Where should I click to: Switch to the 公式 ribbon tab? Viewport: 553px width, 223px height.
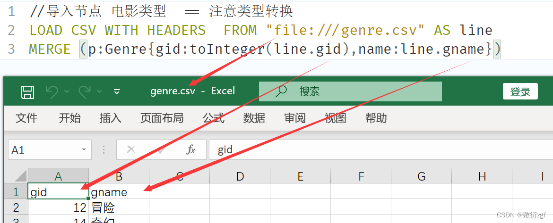pos(213,118)
